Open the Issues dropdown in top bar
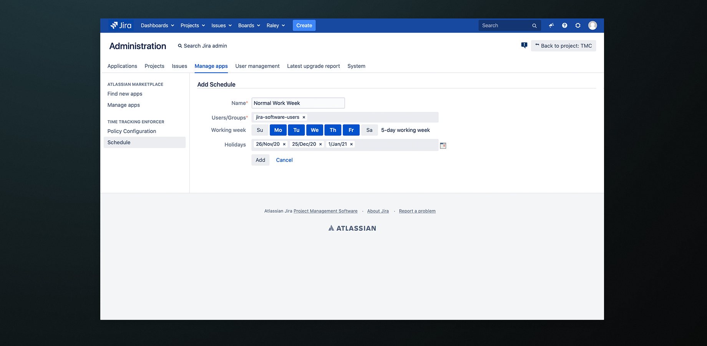Image resolution: width=707 pixels, height=346 pixels. coord(222,25)
